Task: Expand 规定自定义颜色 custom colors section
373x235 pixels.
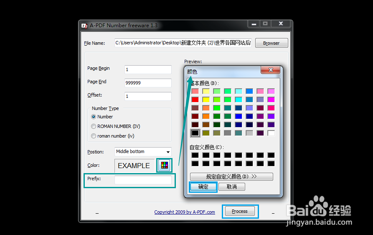Action: coord(231,176)
